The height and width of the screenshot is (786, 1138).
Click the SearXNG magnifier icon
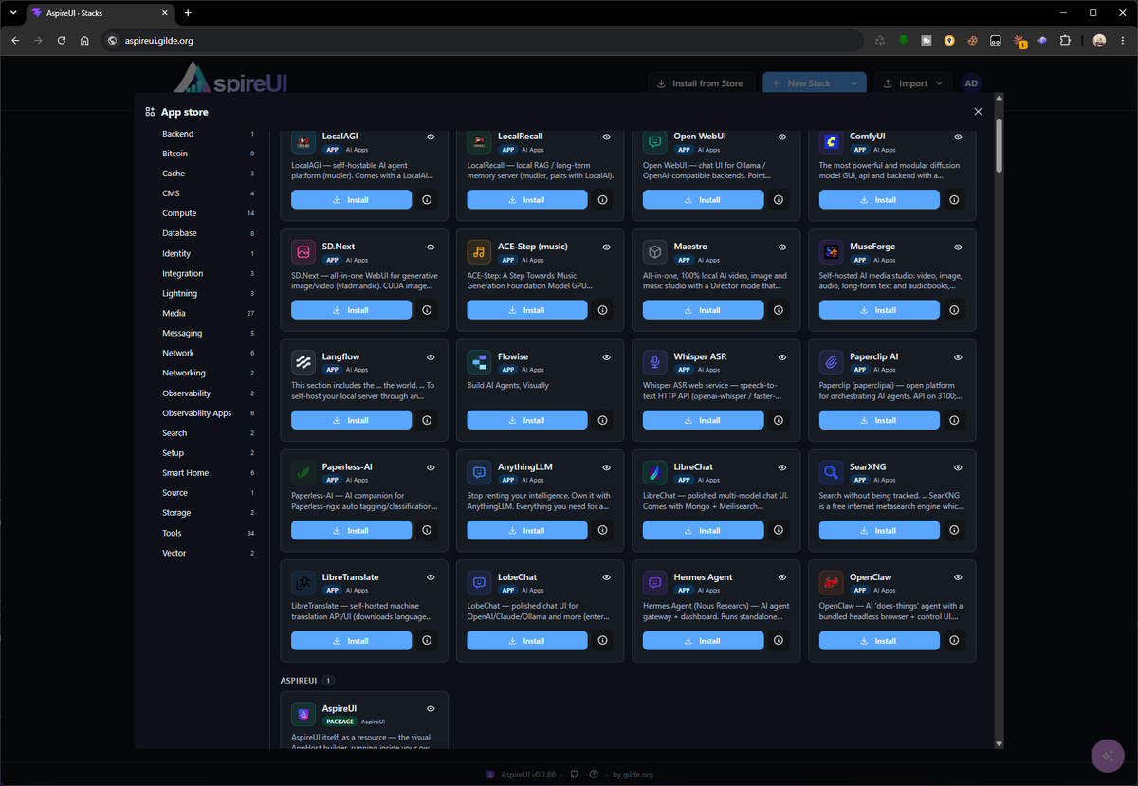831,472
